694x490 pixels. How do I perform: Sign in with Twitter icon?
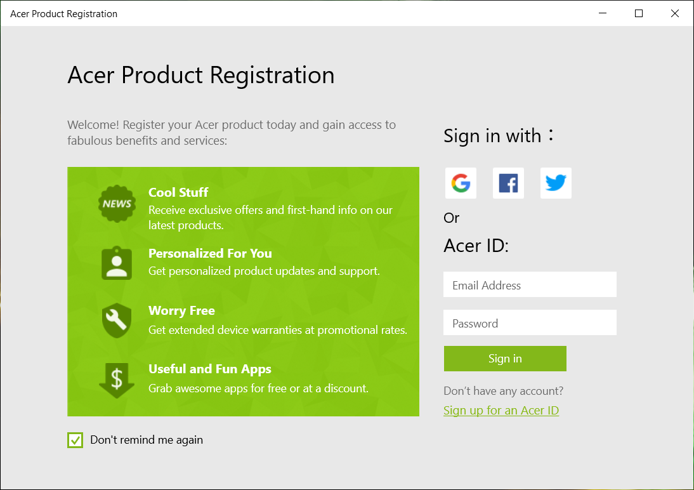click(556, 183)
